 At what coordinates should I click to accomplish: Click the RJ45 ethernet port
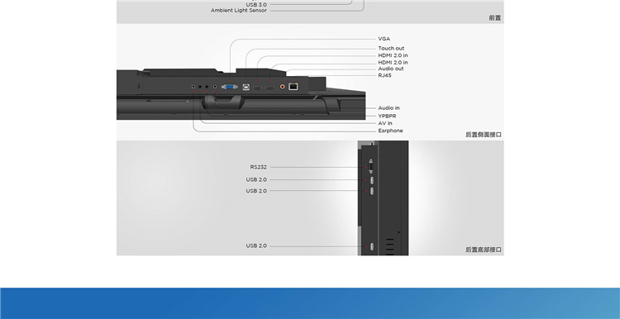293,86
